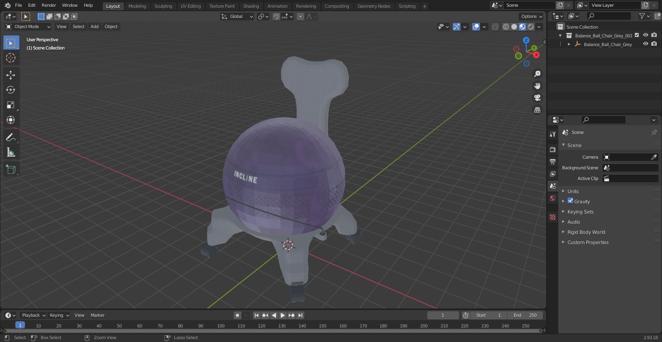Toggle snapping magnet button
Image resolution: width=662 pixels, height=342 pixels.
coord(276,16)
